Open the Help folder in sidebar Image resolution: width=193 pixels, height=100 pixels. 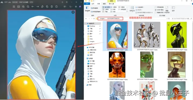[x=91, y=39]
